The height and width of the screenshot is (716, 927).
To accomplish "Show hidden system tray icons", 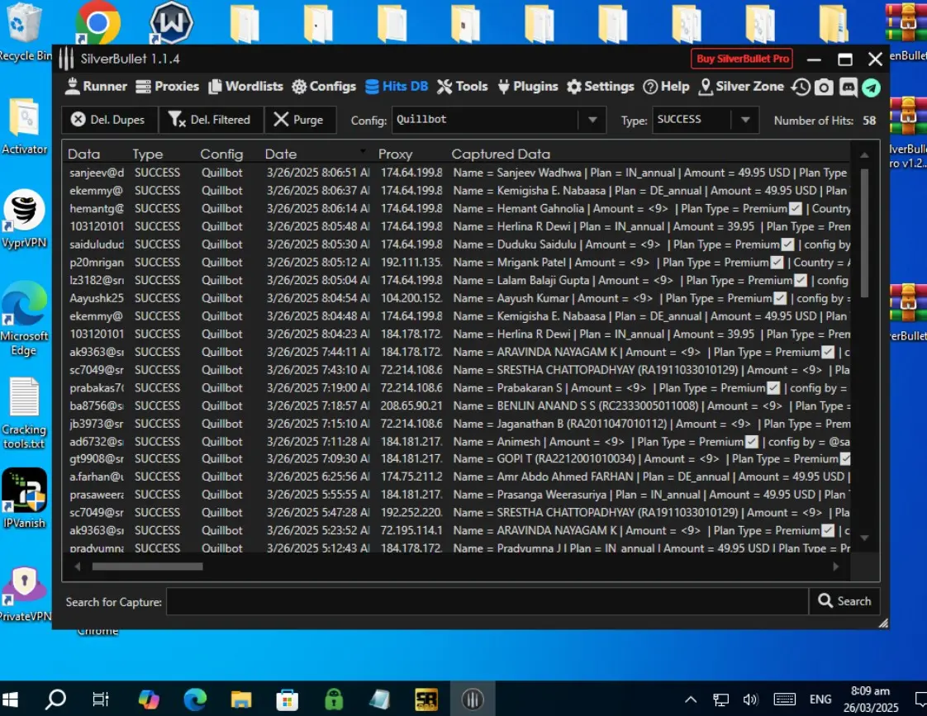I will click(691, 700).
